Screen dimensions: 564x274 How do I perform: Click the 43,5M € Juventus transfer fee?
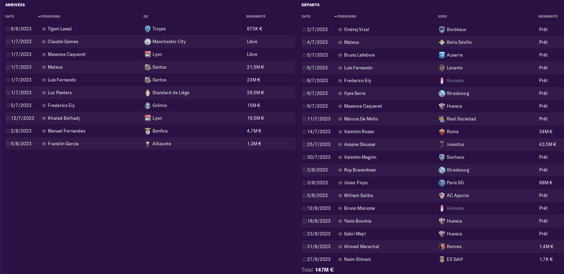pyautogui.click(x=548, y=145)
